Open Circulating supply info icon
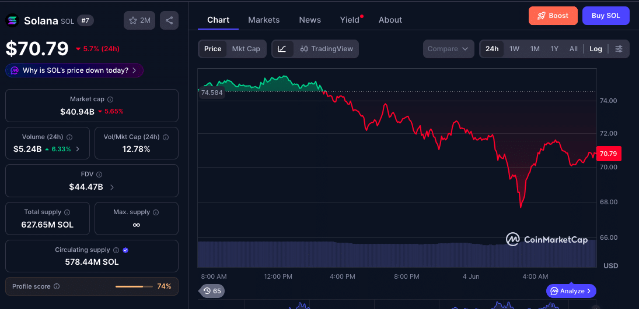This screenshot has width=639, height=309. pos(116,250)
